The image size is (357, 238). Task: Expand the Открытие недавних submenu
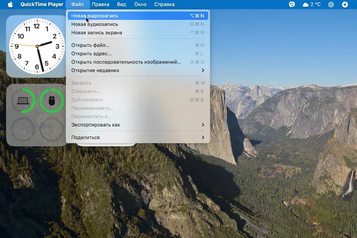click(x=138, y=70)
